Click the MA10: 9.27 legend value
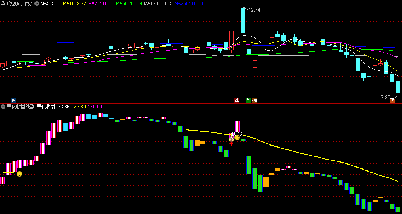402x214 pixels. (x=75, y=3)
